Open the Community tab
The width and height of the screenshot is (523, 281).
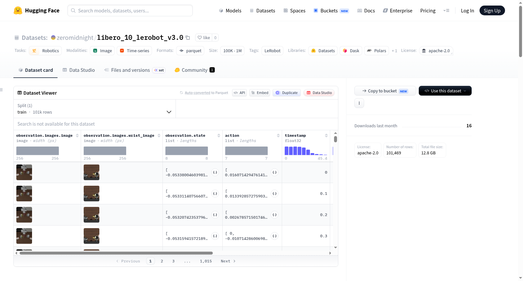tap(194, 70)
